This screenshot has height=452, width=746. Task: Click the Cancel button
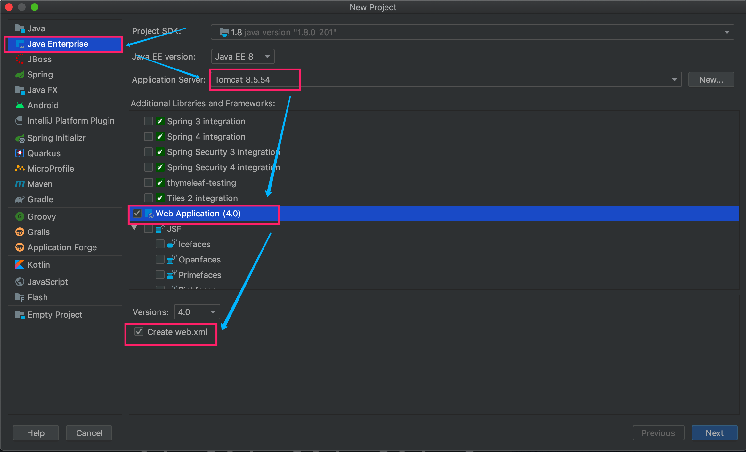pyautogui.click(x=89, y=433)
